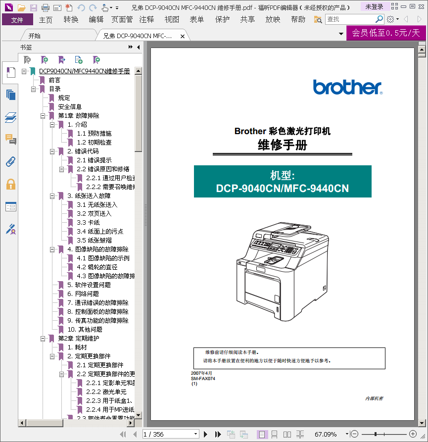Enable single page view mode
The image size is (428, 442).
pyautogui.click(x=262, y=435)
